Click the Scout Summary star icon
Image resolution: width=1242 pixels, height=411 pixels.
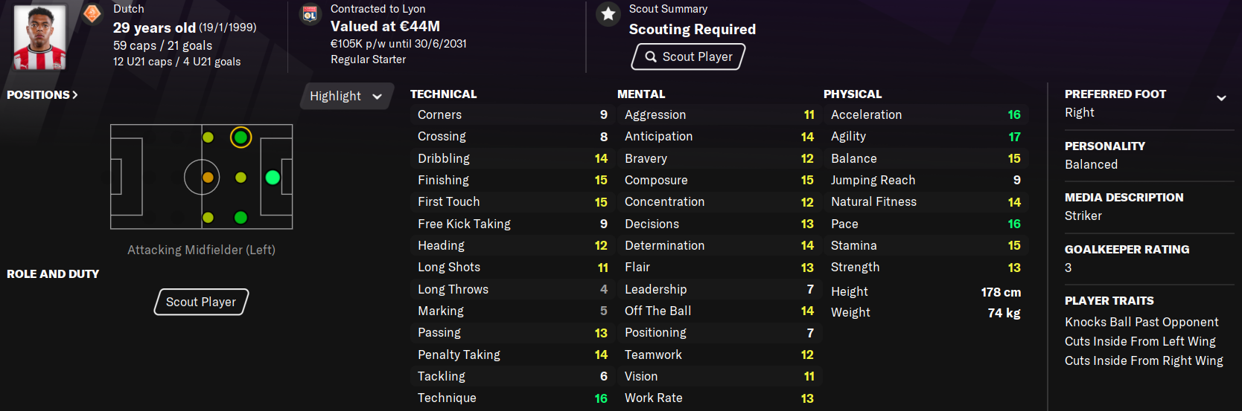pos(608,13)
